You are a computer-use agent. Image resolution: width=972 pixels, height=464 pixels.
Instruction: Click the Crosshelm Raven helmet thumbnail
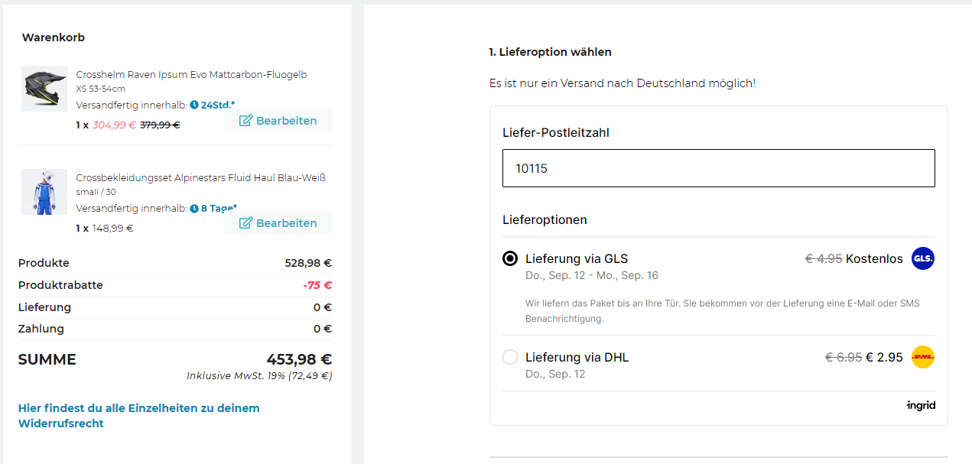coord(44,89)
